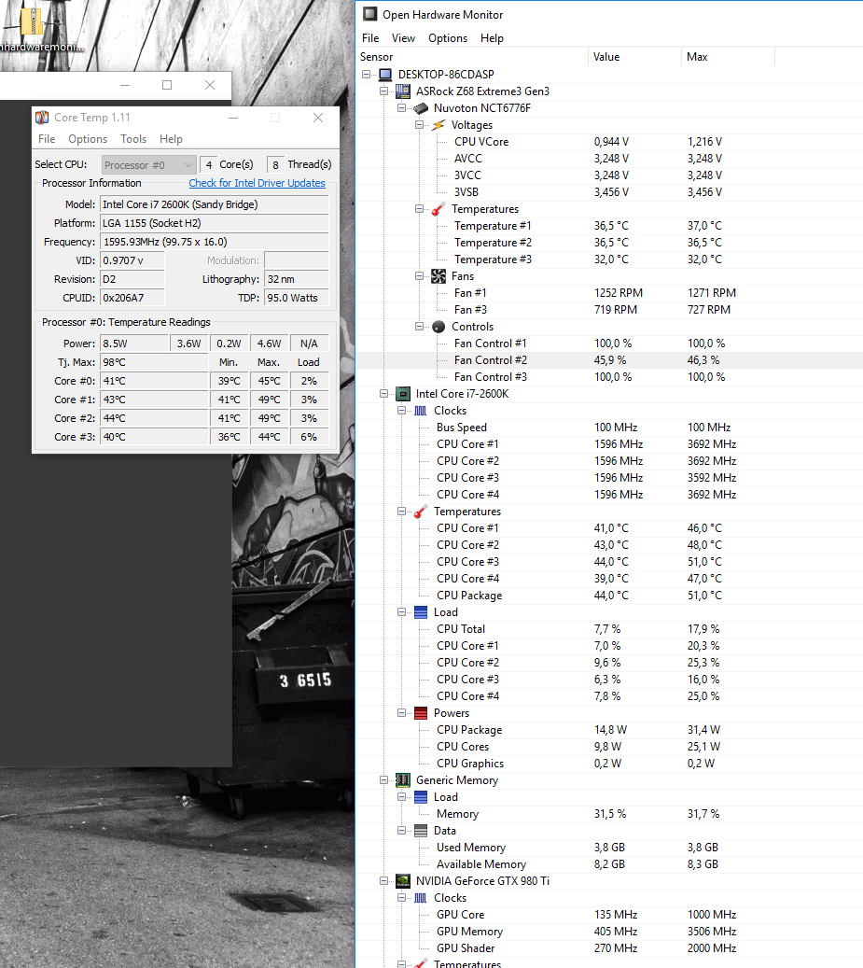Screen dimensions: 863x968
Task: Select the CPU Graphics power row
Action: [609, 764]
